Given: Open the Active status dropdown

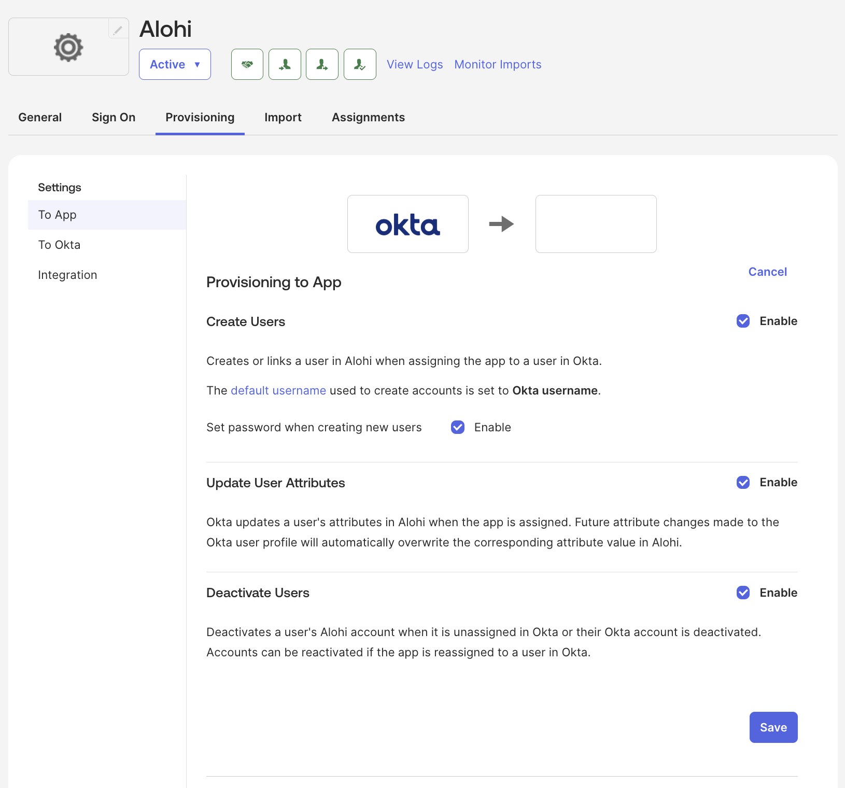Looking at the screenshot, I should click(175, 64).
